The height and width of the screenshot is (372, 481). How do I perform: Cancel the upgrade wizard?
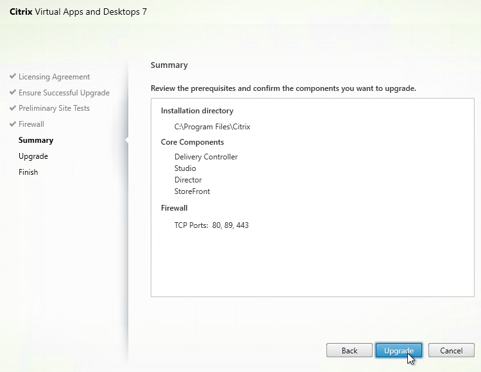(451, 350)
